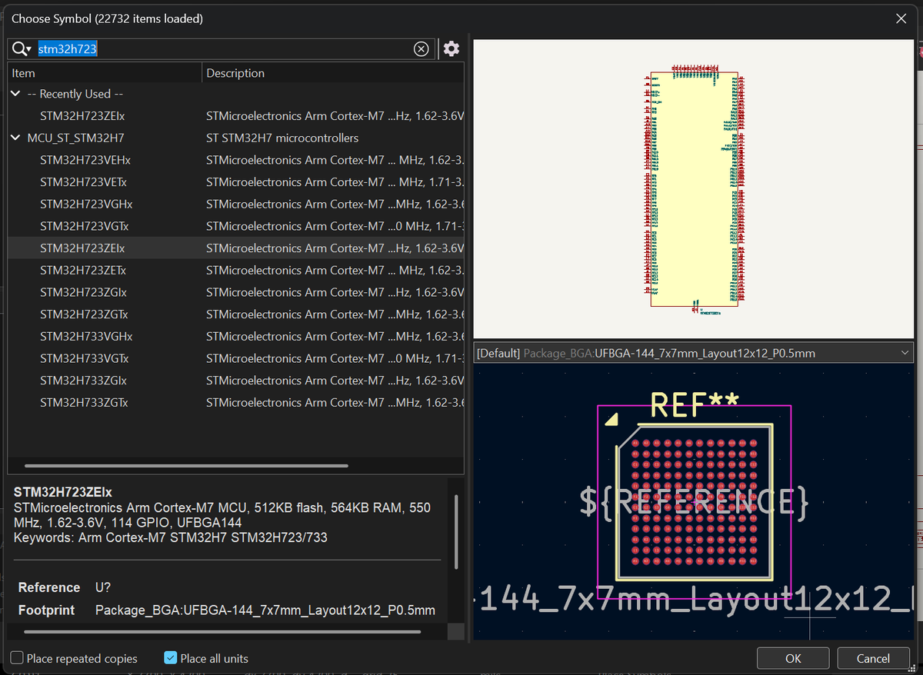Collapse the Recently Used group
This screenshot has width=923, height=675.
(15, 94)
